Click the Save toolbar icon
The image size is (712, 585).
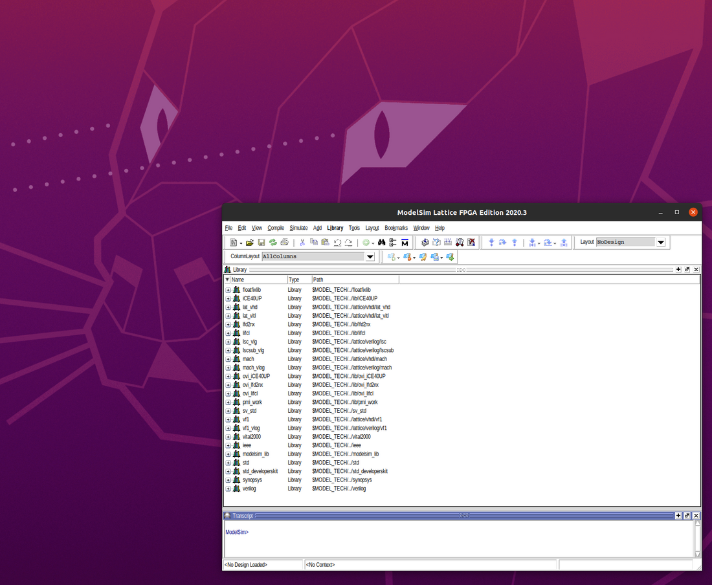coord(261,242)
